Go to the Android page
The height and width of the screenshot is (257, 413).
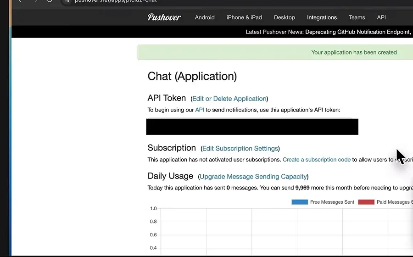click(205, 17)
